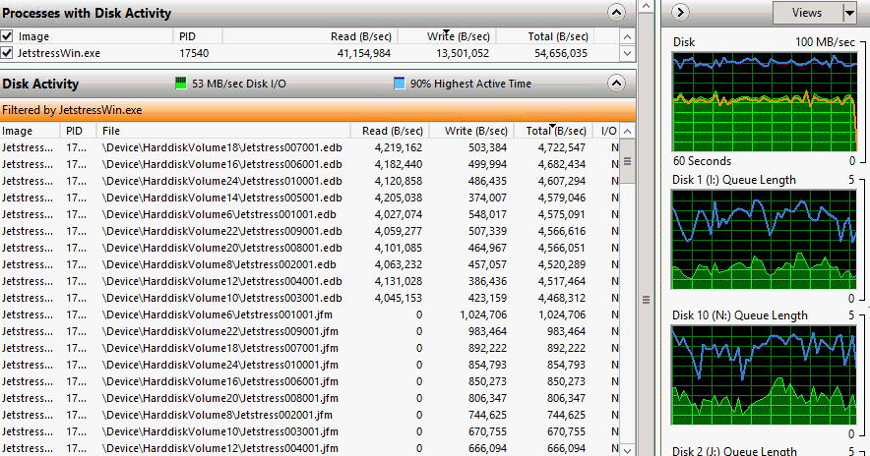Click the 41,154,984 read value for JetstressWin.exe
Screen dimensions: 870x456
(364, 53)
